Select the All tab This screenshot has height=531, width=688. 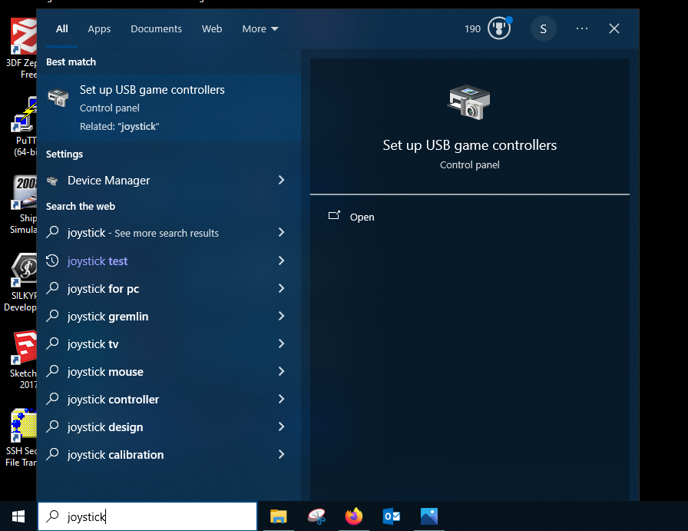click(x=62, y=29)
